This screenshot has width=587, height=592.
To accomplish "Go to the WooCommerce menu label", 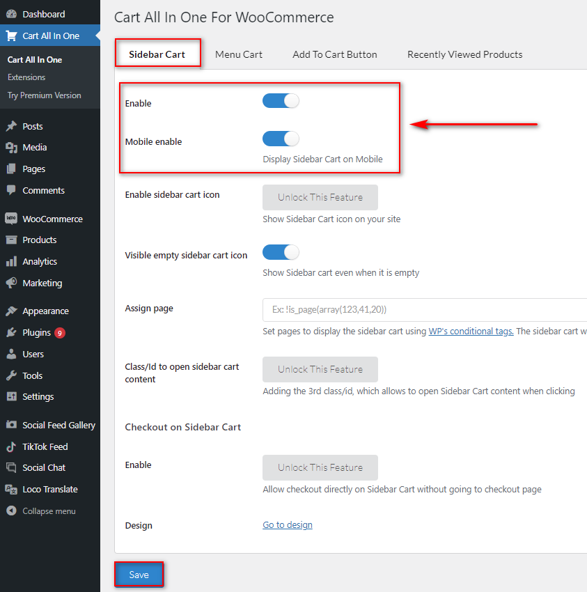I will (52, 219).
